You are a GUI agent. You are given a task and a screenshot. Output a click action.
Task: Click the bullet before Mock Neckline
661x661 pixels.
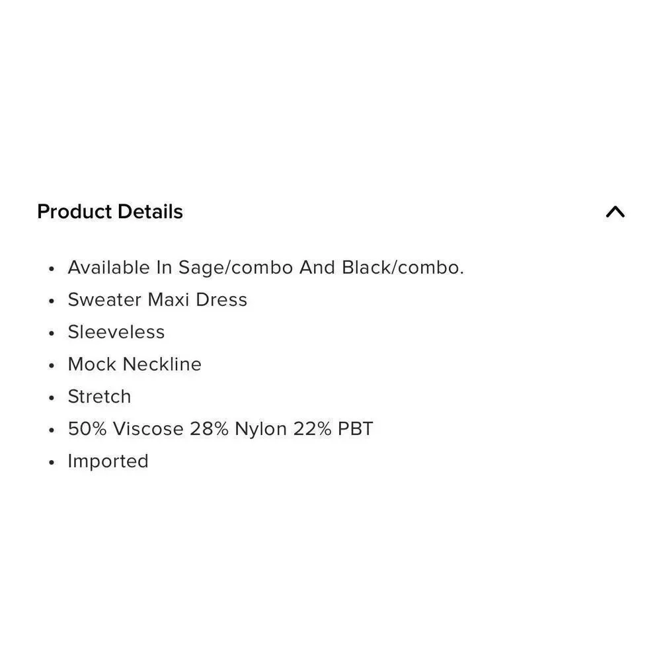[x=52, y=366]
